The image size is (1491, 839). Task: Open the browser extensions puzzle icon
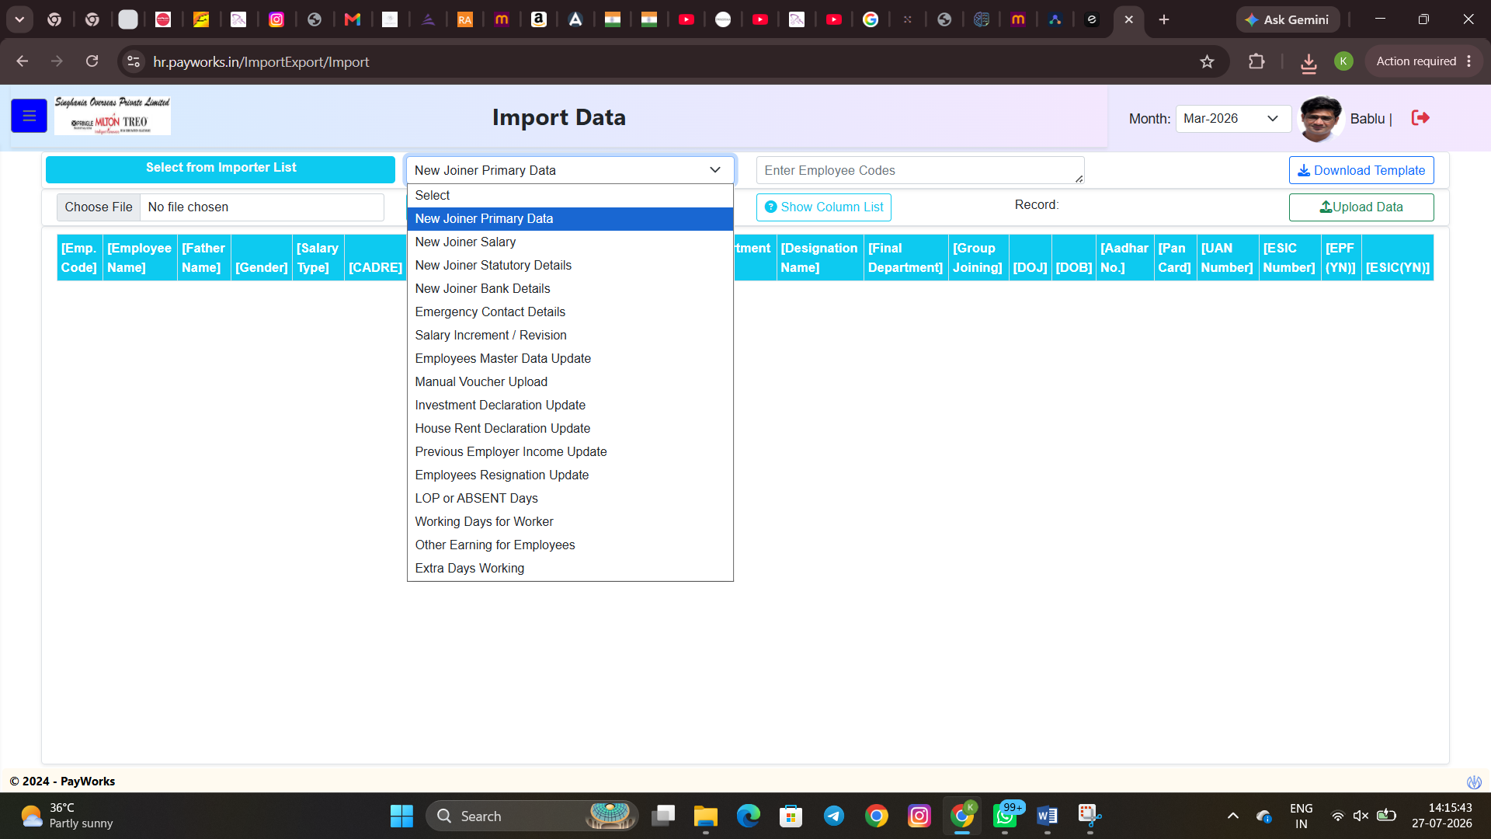pos(1256,61)
